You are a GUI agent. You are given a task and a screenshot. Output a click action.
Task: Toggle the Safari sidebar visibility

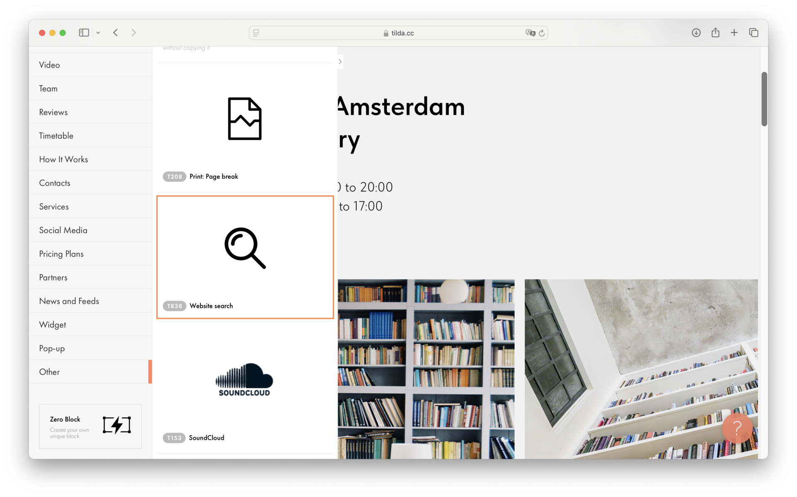[84, 32]
